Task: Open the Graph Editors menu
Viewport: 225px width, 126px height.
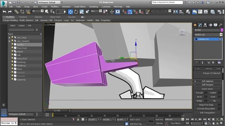Action: [80, 7]
